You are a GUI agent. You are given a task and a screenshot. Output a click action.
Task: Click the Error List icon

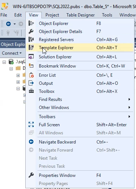pyautogui.click(x=31, y=75)
